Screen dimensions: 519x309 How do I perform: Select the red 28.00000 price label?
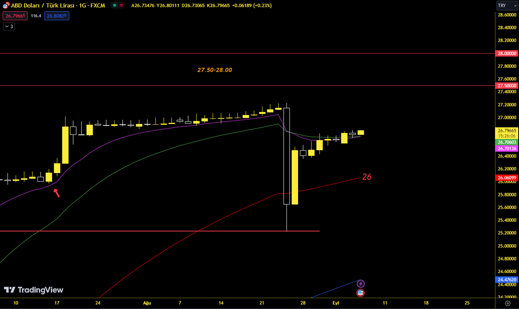(x=507, y=54)
